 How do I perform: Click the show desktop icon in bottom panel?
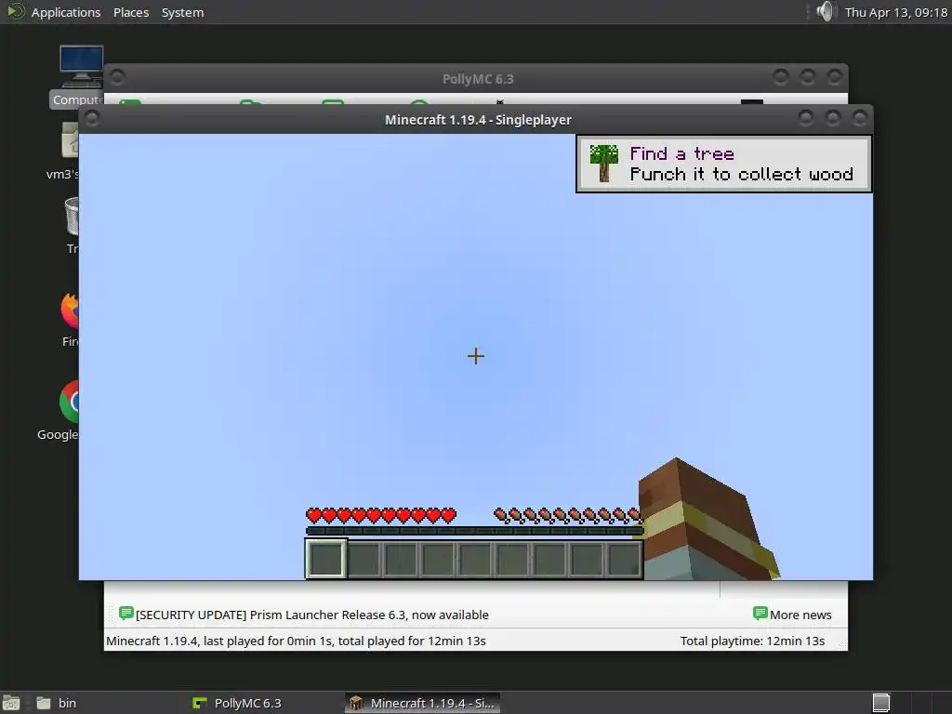11,703
